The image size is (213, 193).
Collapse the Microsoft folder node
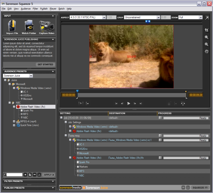[10, 84]
